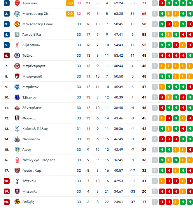
Task: Select the Aston Villa crest
Action: click(17, 35)
